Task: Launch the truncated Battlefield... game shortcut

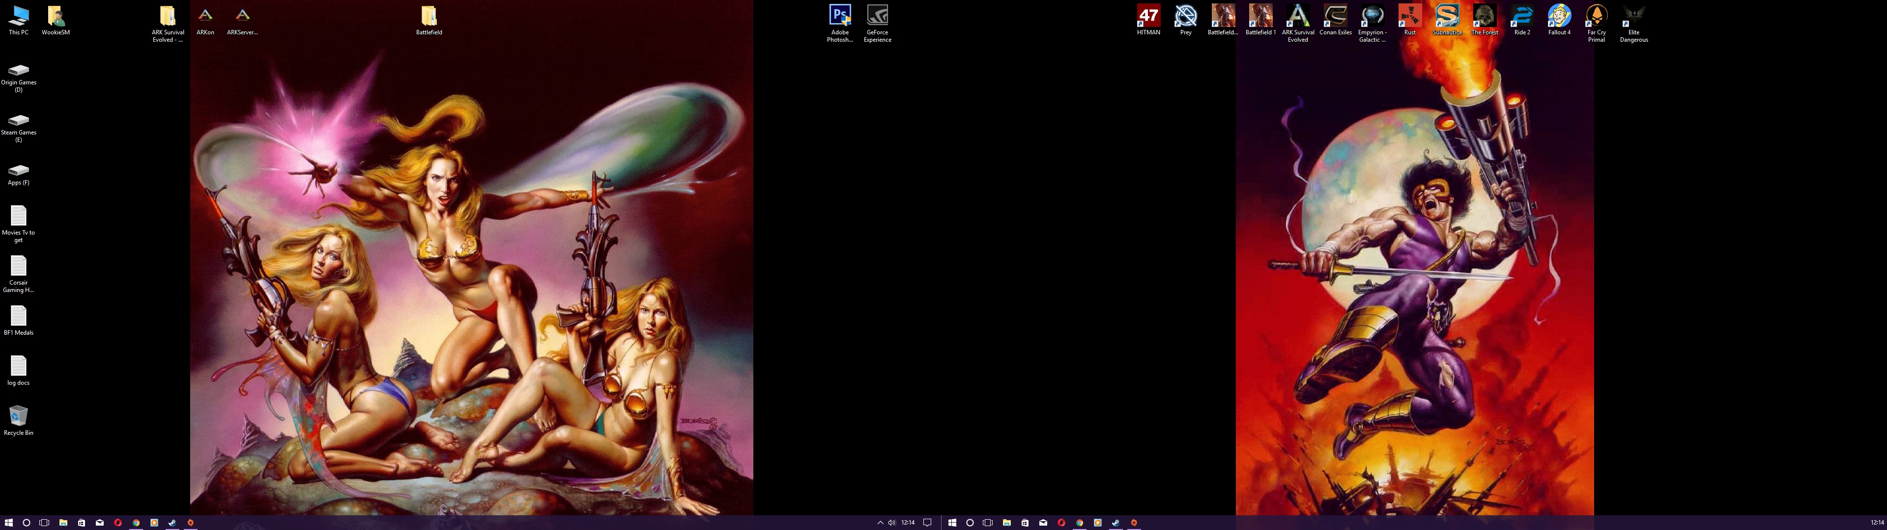Action: (1223, 21)
